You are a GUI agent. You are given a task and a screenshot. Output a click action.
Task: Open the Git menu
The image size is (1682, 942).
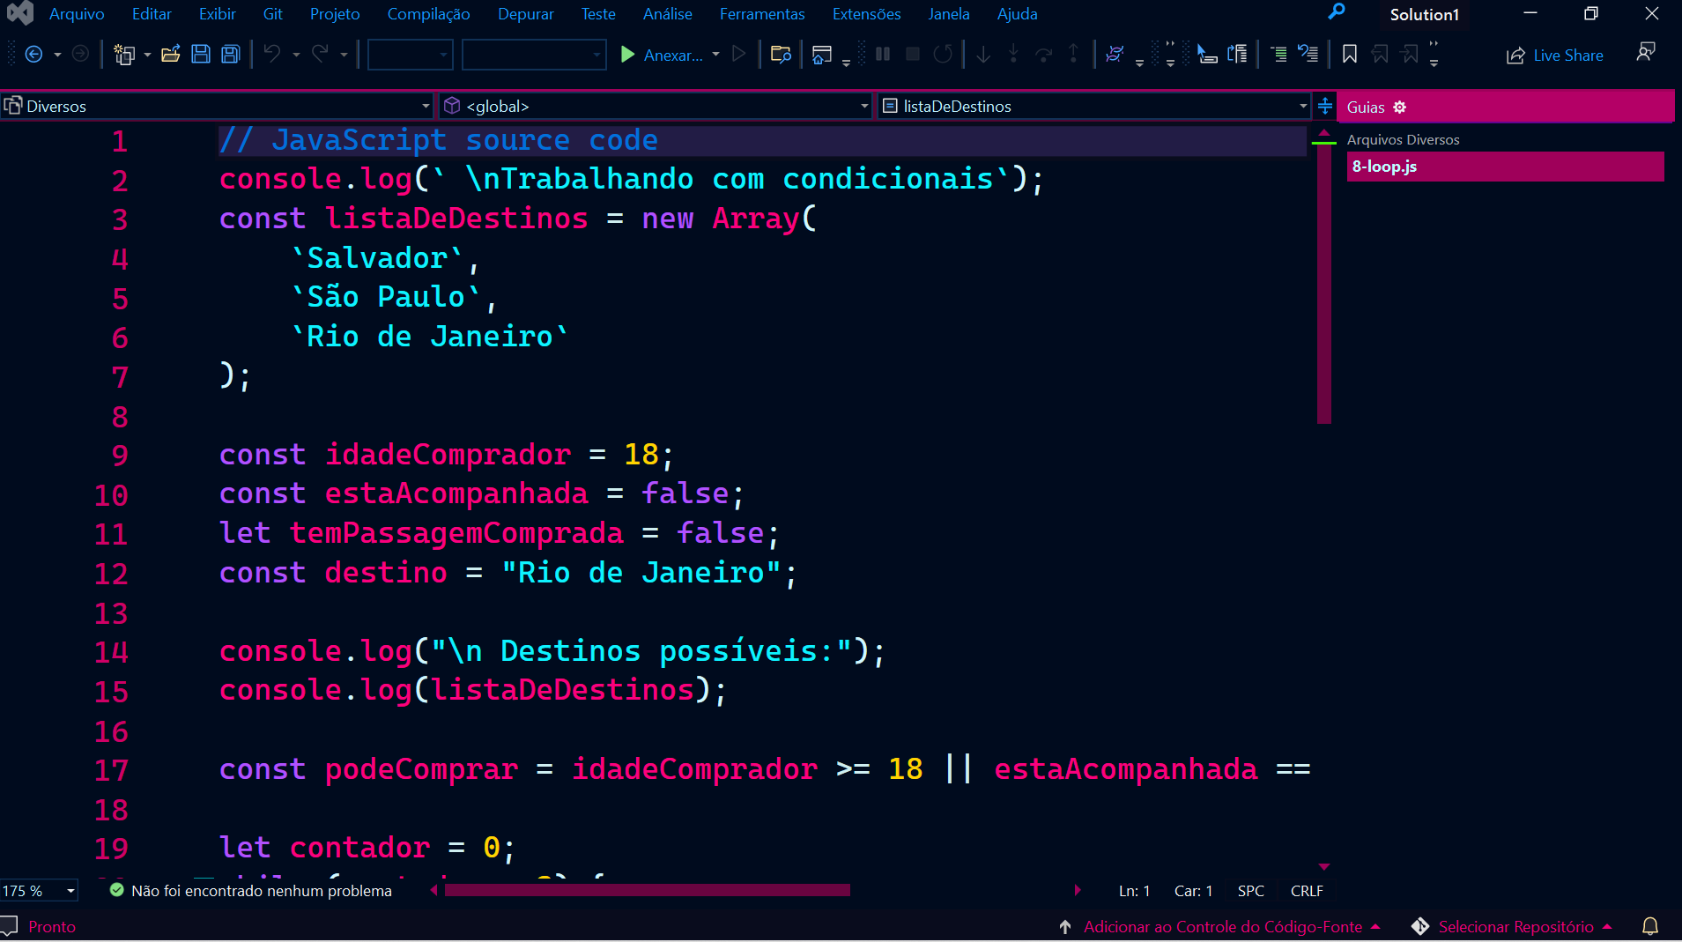click(272, 14)
